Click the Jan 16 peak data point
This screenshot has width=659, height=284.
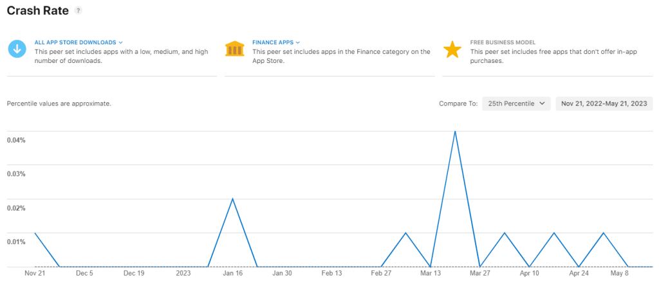tap(232, 199)
